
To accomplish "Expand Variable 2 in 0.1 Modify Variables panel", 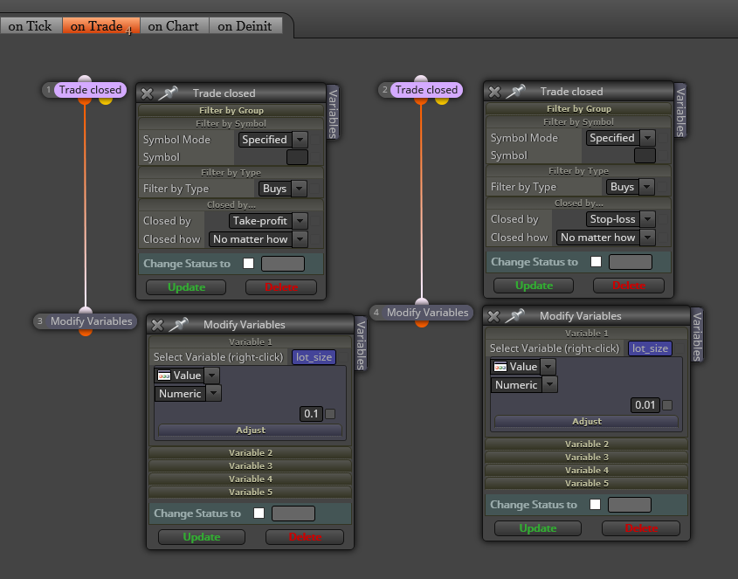I will (251, 453).
